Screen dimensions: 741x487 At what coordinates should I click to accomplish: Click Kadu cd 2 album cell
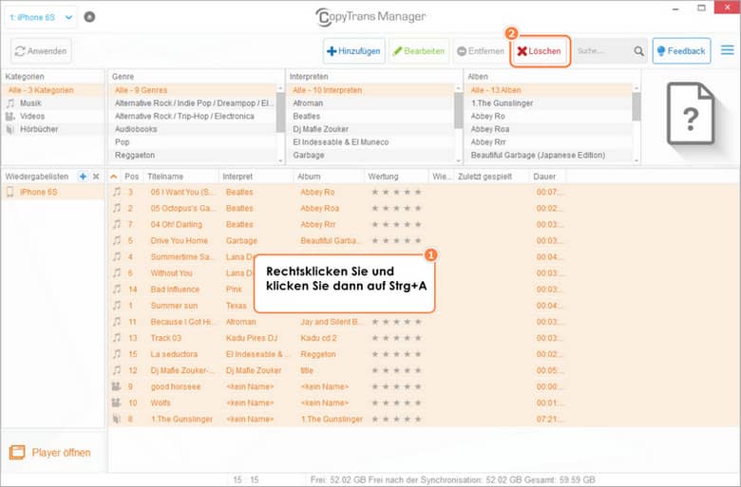[x=319, y=338]
